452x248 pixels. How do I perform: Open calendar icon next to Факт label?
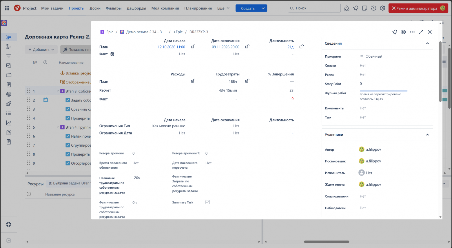(x=112, y=54)
